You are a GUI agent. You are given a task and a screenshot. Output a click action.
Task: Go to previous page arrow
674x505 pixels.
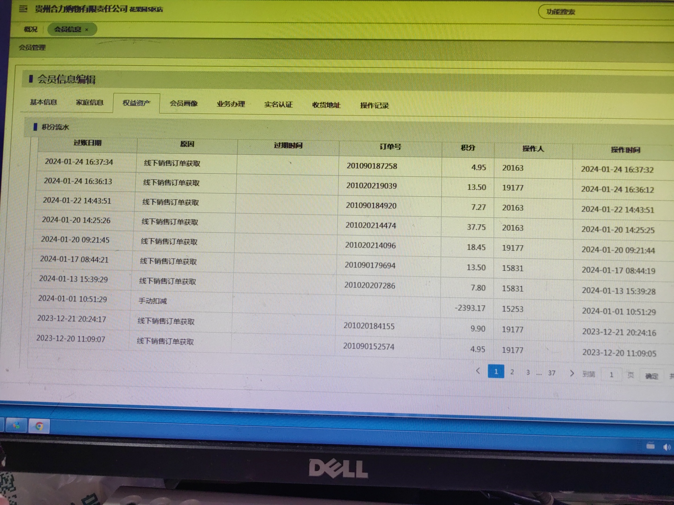(478, 371)
